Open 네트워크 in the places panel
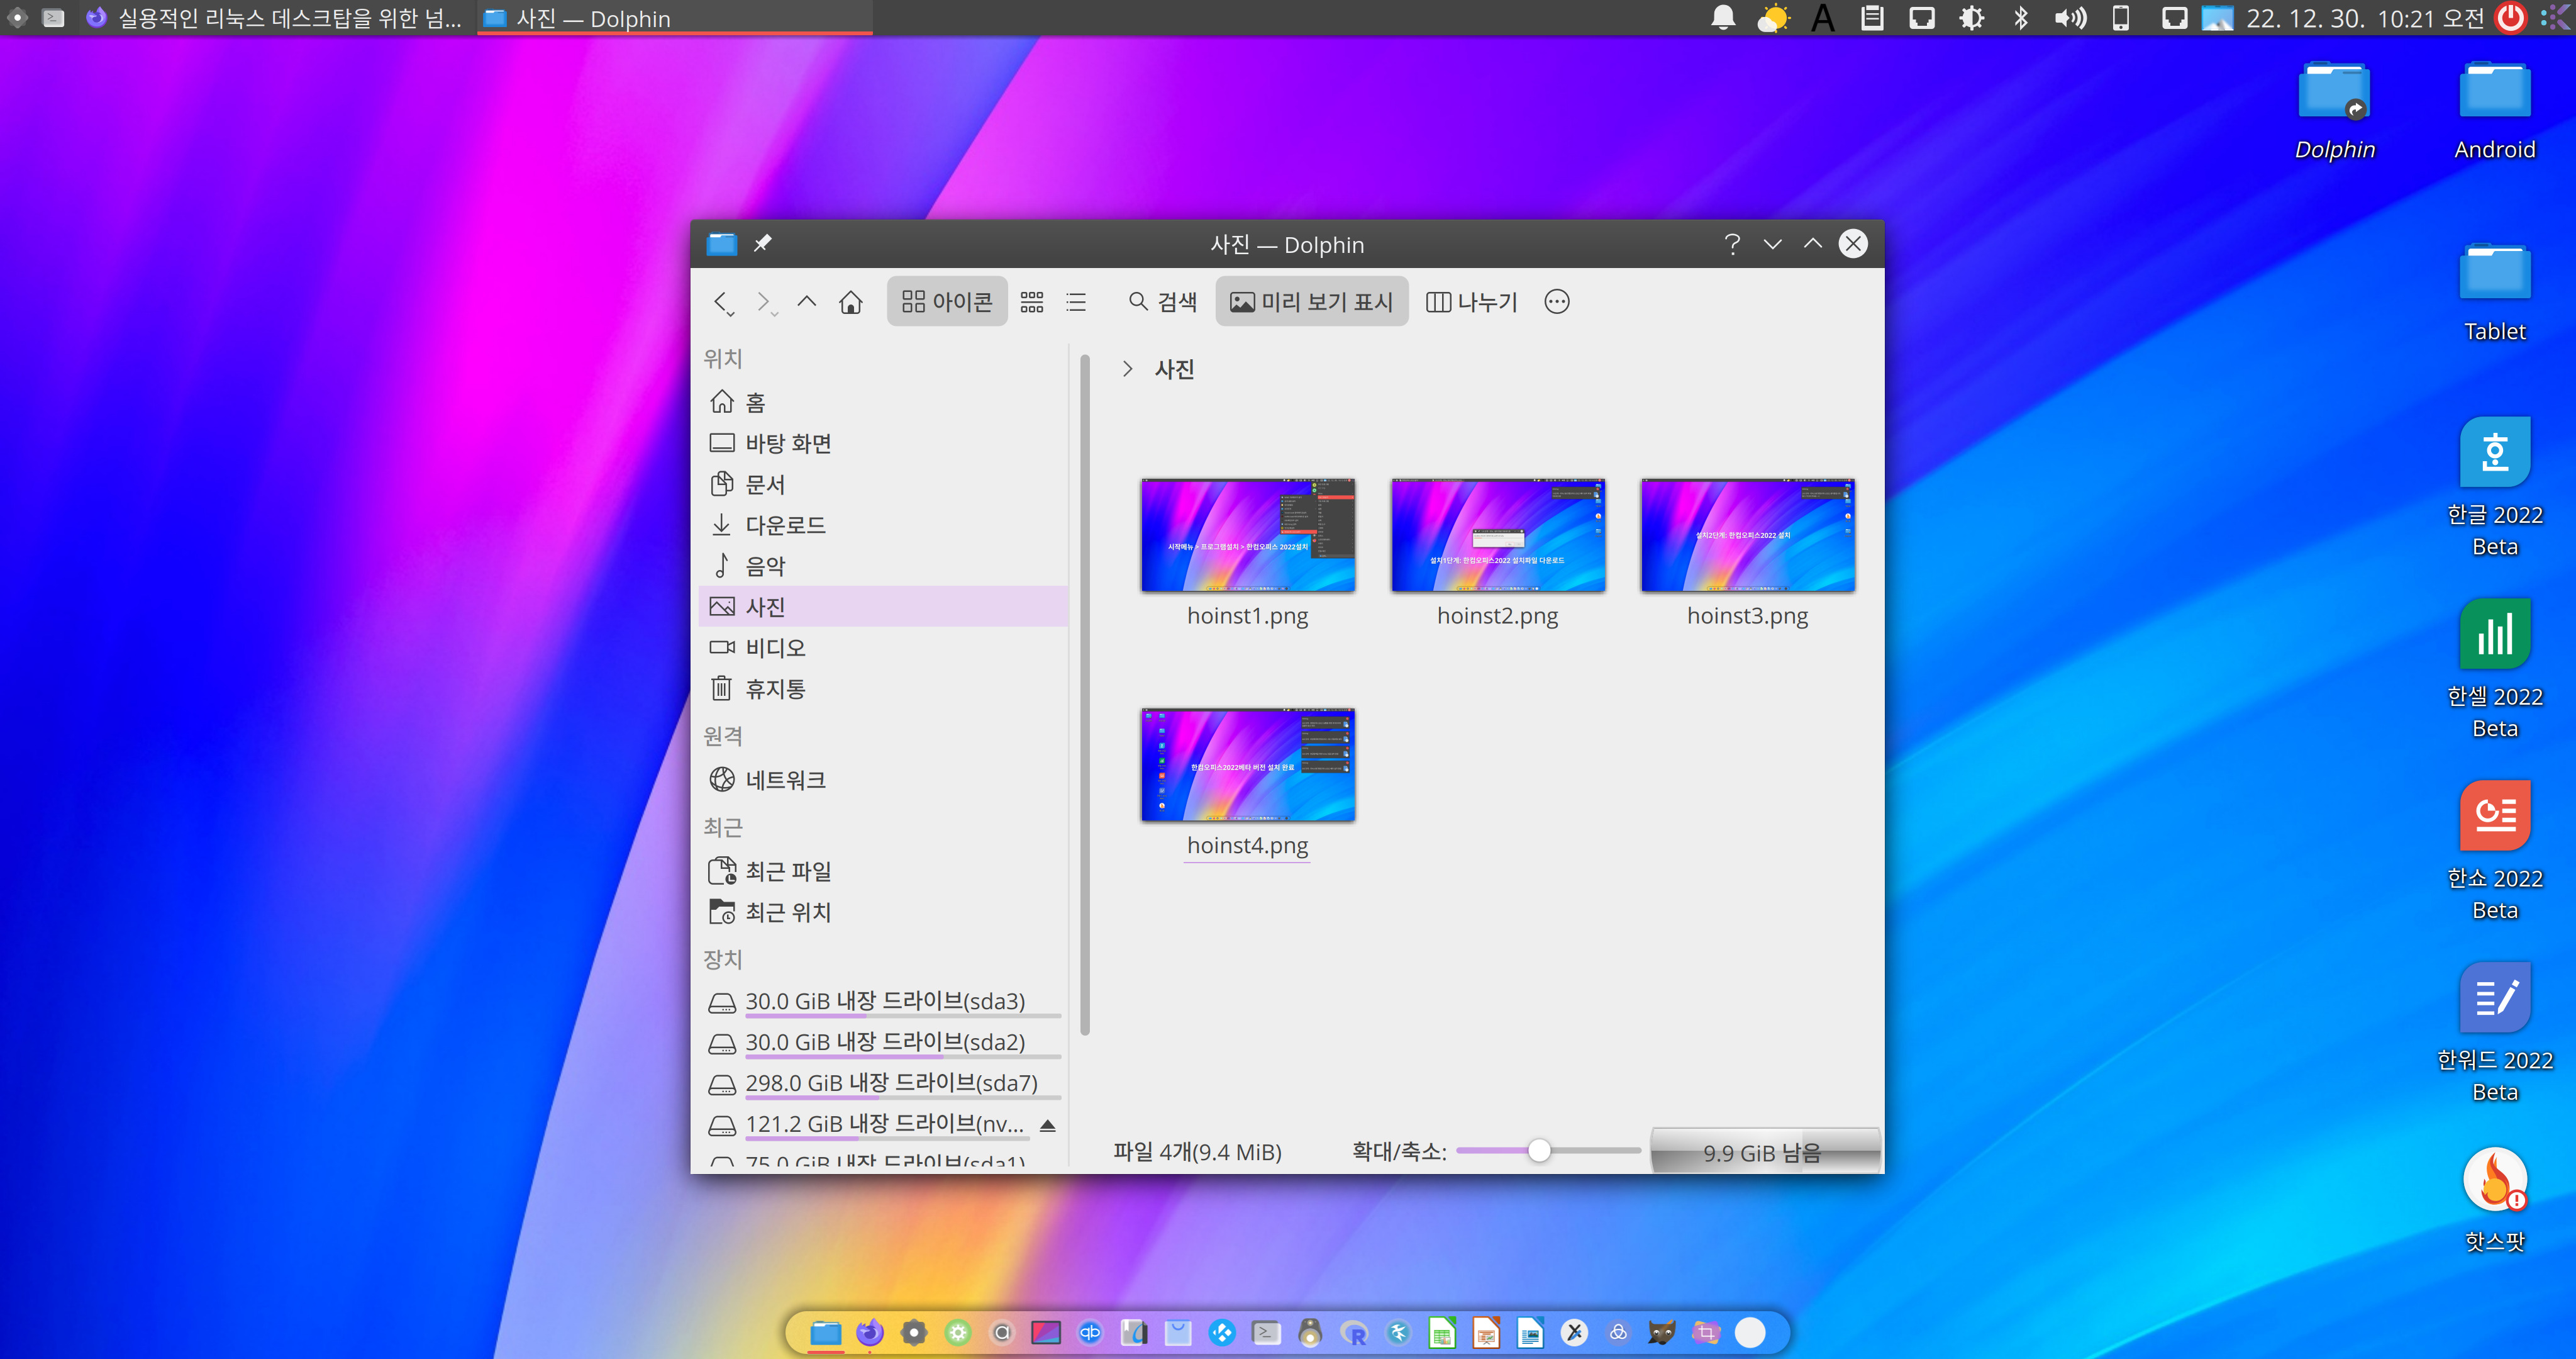Image resolution: width=2576 pixels, height=1359 pixels. [x=883, y=780]
